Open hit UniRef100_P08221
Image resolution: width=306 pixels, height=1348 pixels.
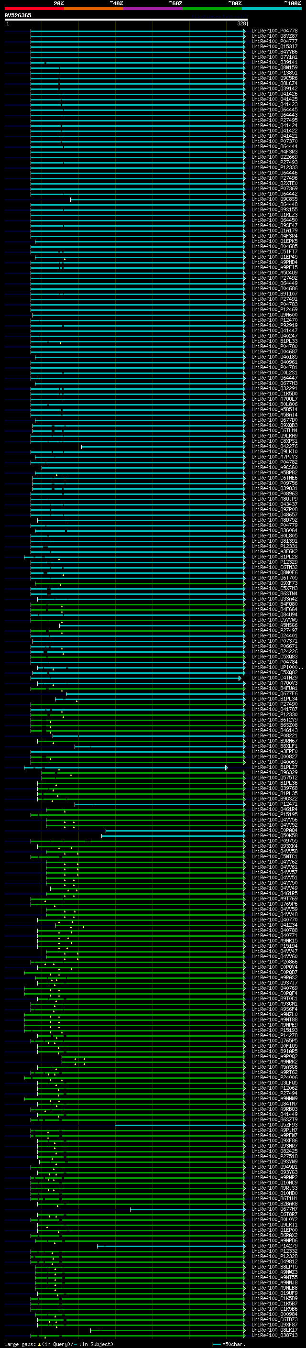(x=274, y=735)
